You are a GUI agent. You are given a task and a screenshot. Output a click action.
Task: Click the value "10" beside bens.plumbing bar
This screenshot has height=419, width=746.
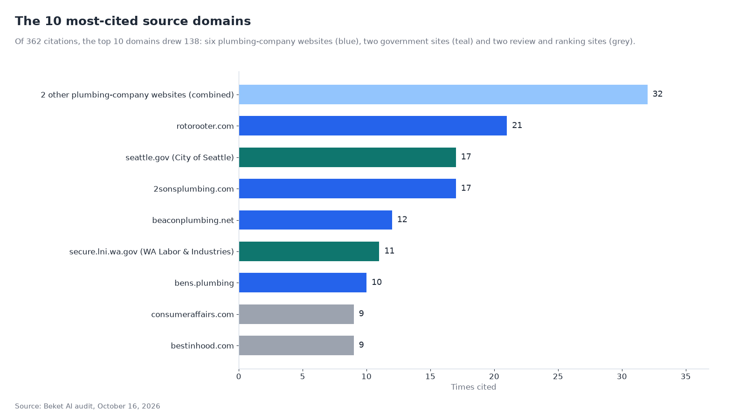(377, 282)
